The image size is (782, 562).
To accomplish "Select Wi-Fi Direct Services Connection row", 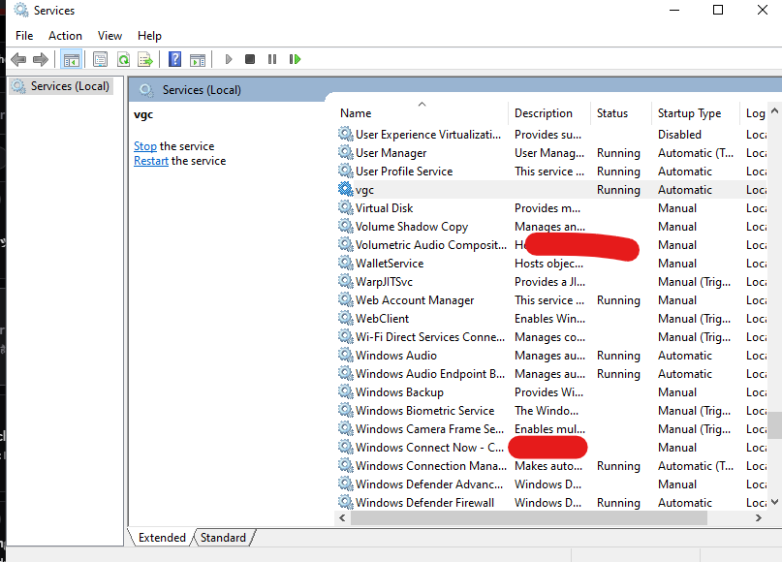I will coord(552,336).
